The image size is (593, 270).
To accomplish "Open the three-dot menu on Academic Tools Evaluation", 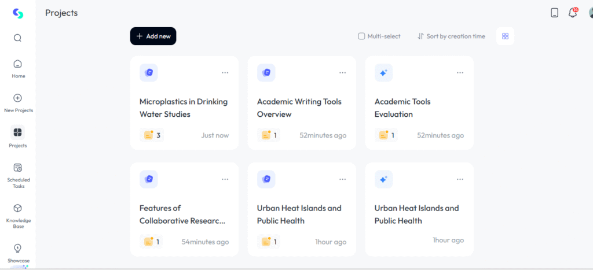I will click(460, 73).
